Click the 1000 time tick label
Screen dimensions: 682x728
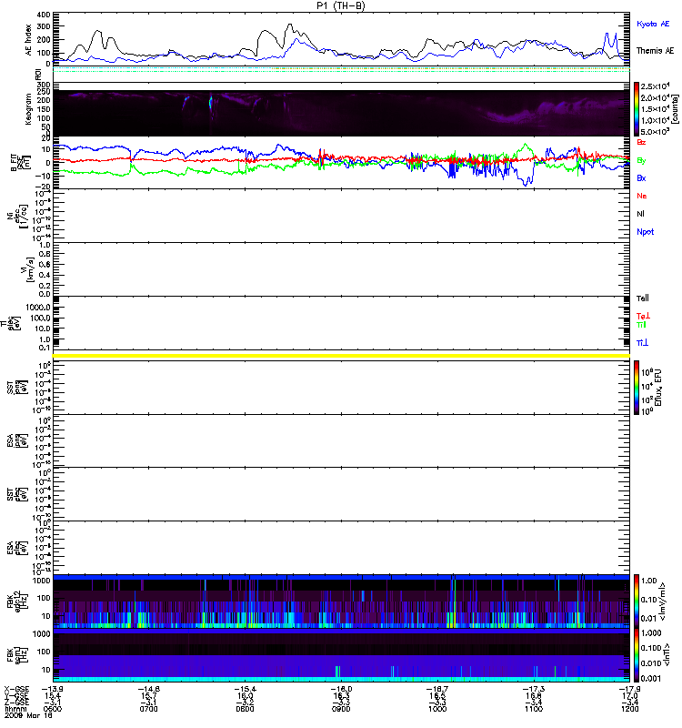pyautogui.click(x=437, y=709)
